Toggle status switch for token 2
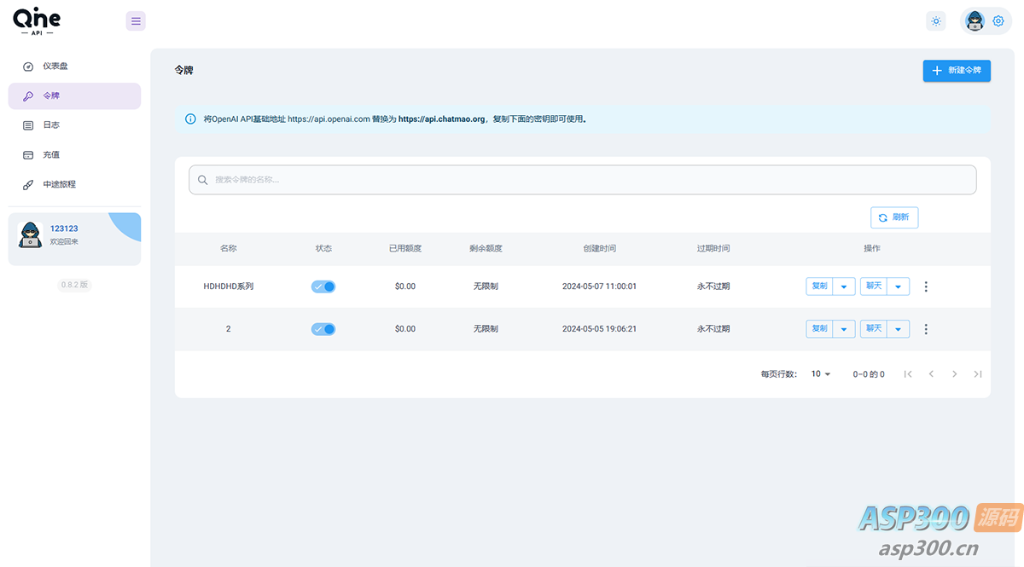This screenshot has width=1024, height=567. point(323,329)
